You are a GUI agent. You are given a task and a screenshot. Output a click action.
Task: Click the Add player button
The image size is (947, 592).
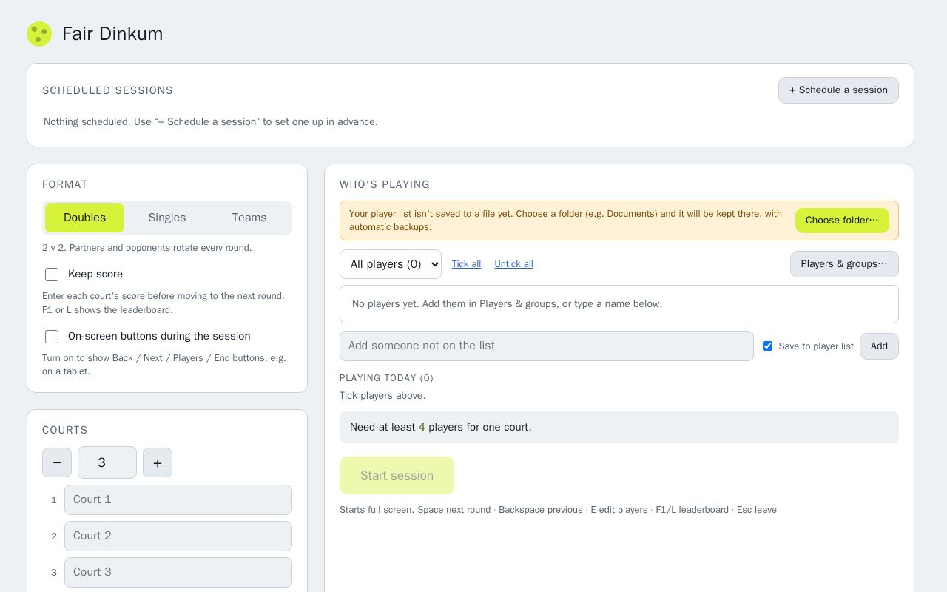tap(879, 346)
